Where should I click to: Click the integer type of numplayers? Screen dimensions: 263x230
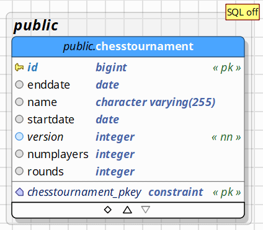(x=115, y=154)
